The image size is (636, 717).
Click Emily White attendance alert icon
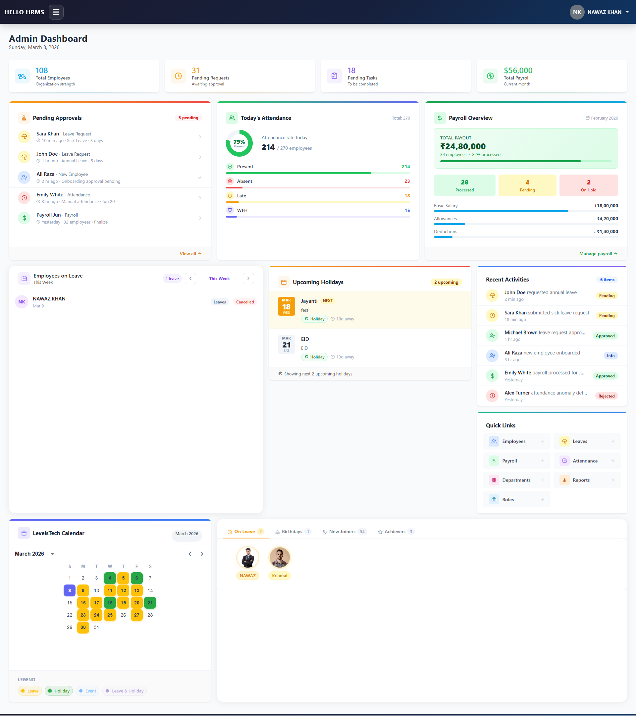click(x=24, y=198)
